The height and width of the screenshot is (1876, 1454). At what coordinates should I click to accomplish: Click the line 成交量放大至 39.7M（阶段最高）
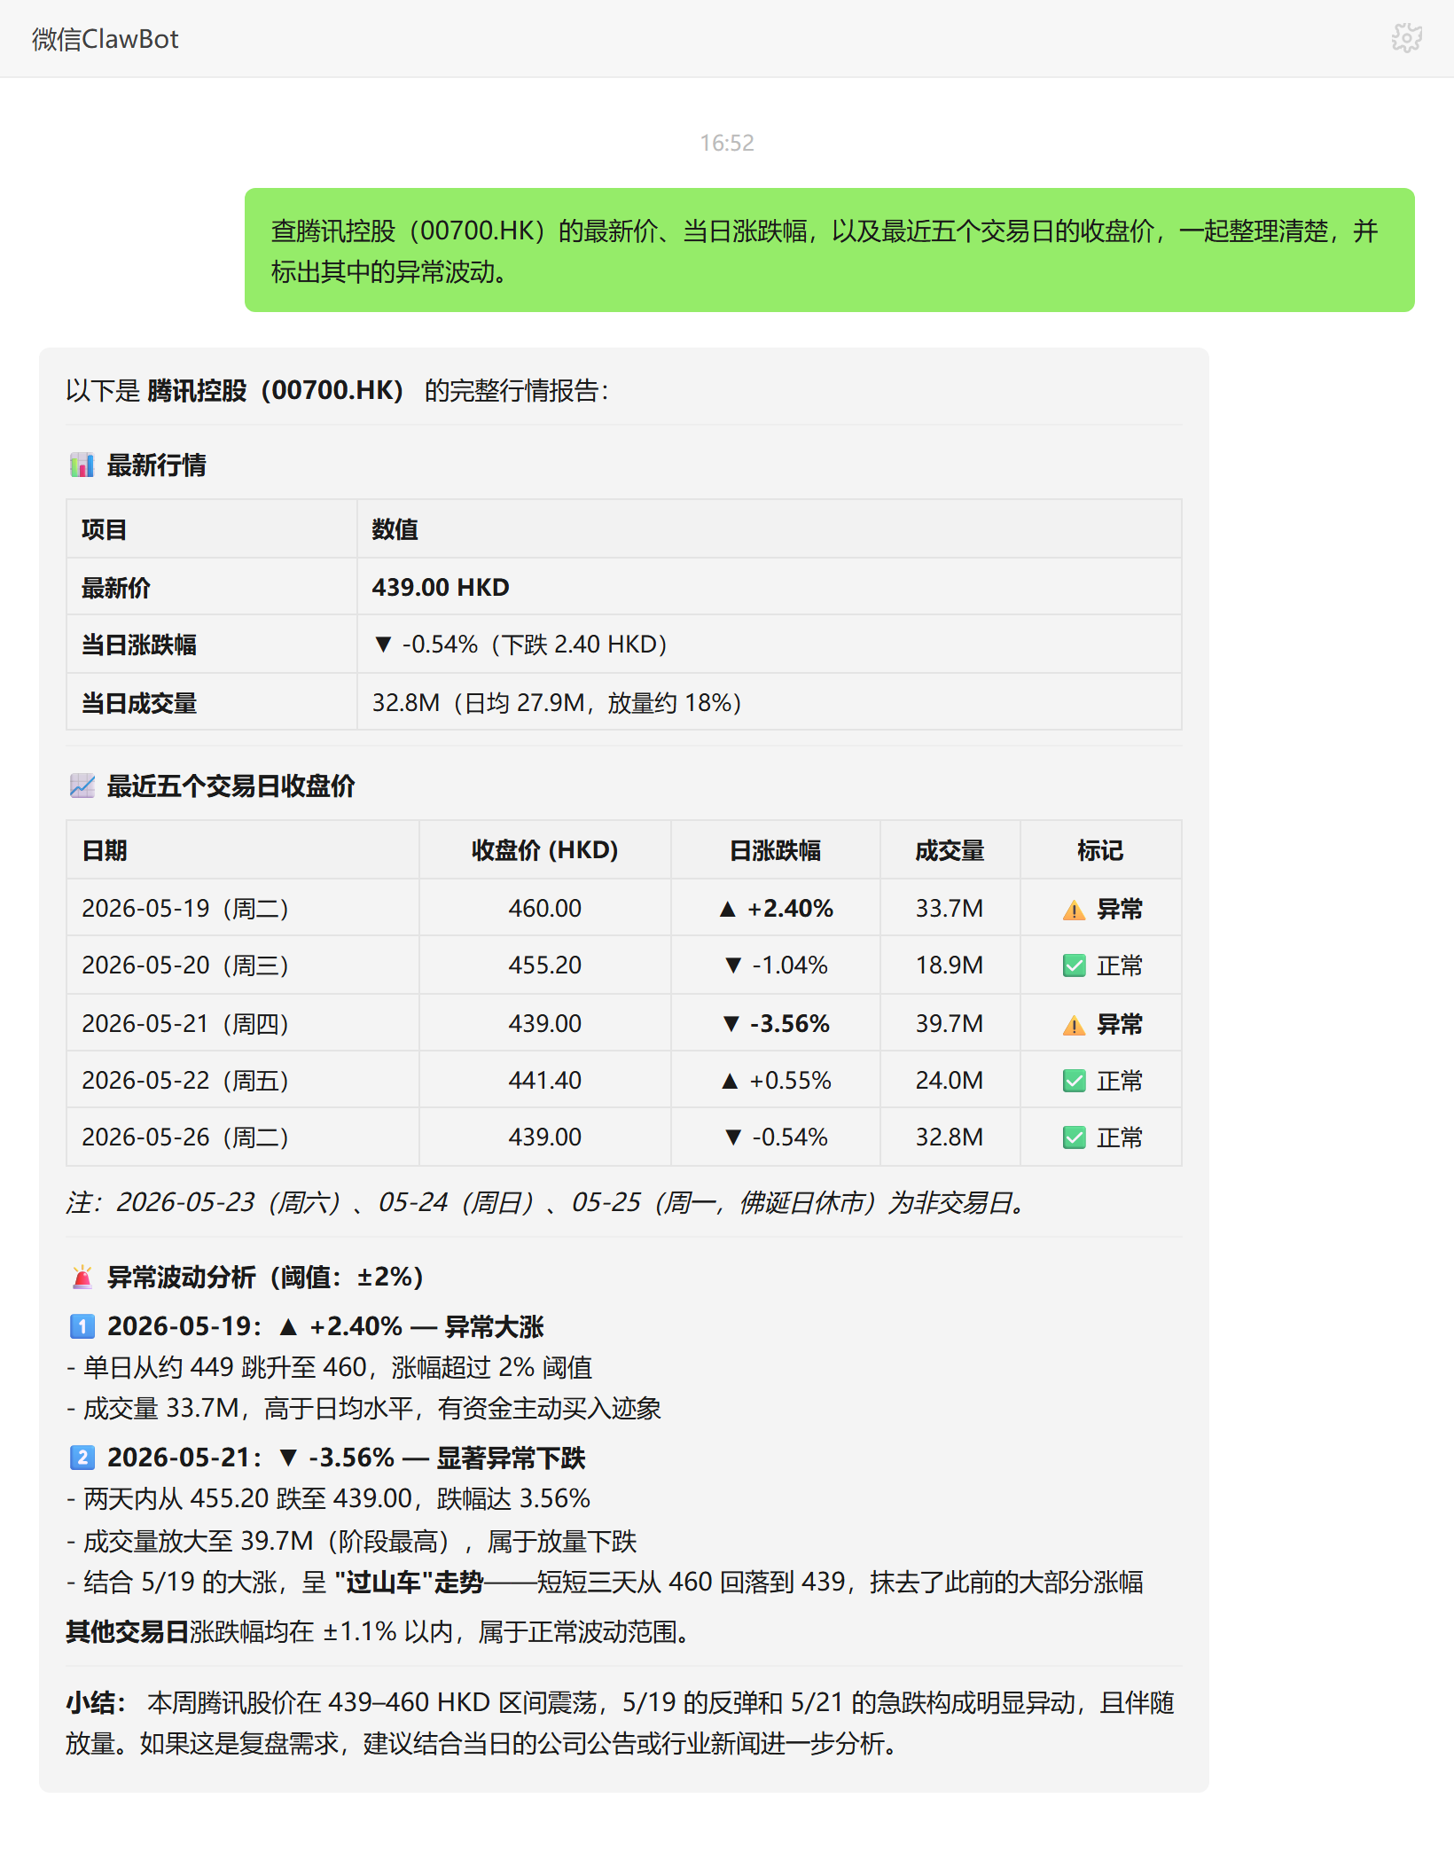point(352,1541)
